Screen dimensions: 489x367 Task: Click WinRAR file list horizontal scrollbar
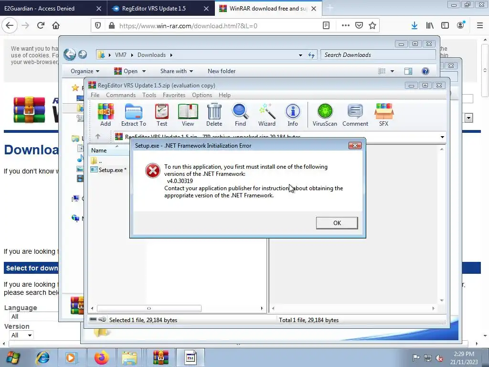click(x=149, y=308)
